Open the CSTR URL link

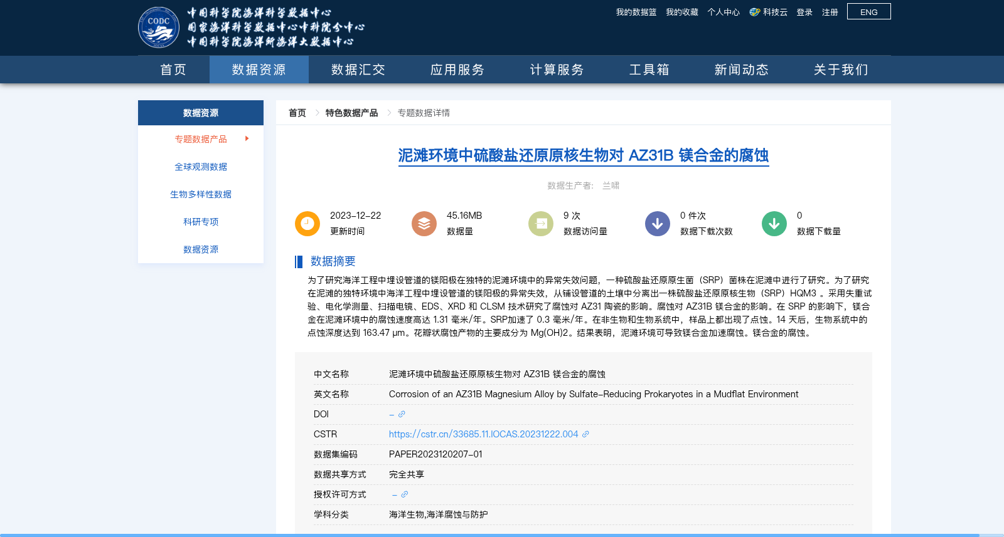[x=483, y=434]
